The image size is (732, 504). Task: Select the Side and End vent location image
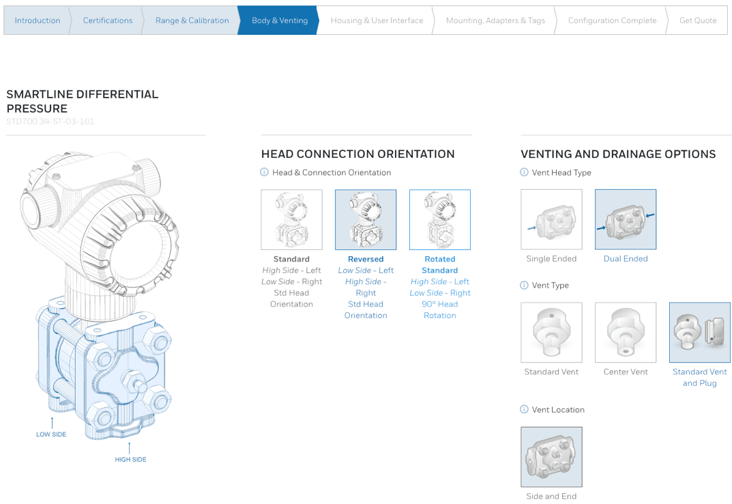point(551,457)
